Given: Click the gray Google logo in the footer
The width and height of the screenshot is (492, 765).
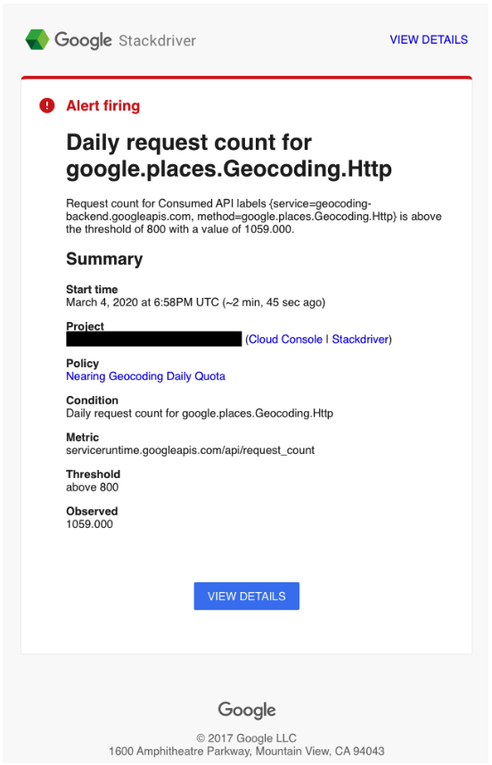Looking at the screenshot, I should 247,711.
